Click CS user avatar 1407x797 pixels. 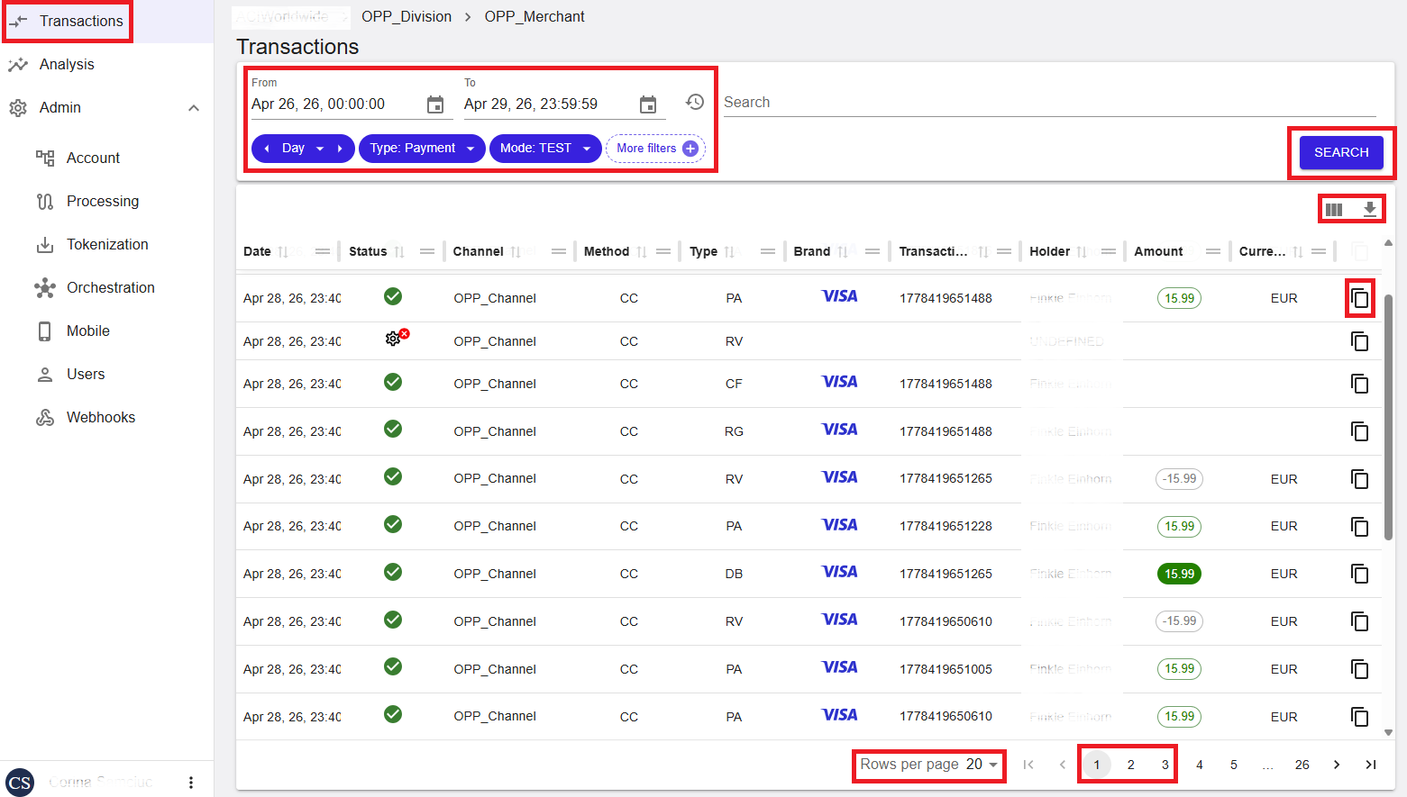20,783
